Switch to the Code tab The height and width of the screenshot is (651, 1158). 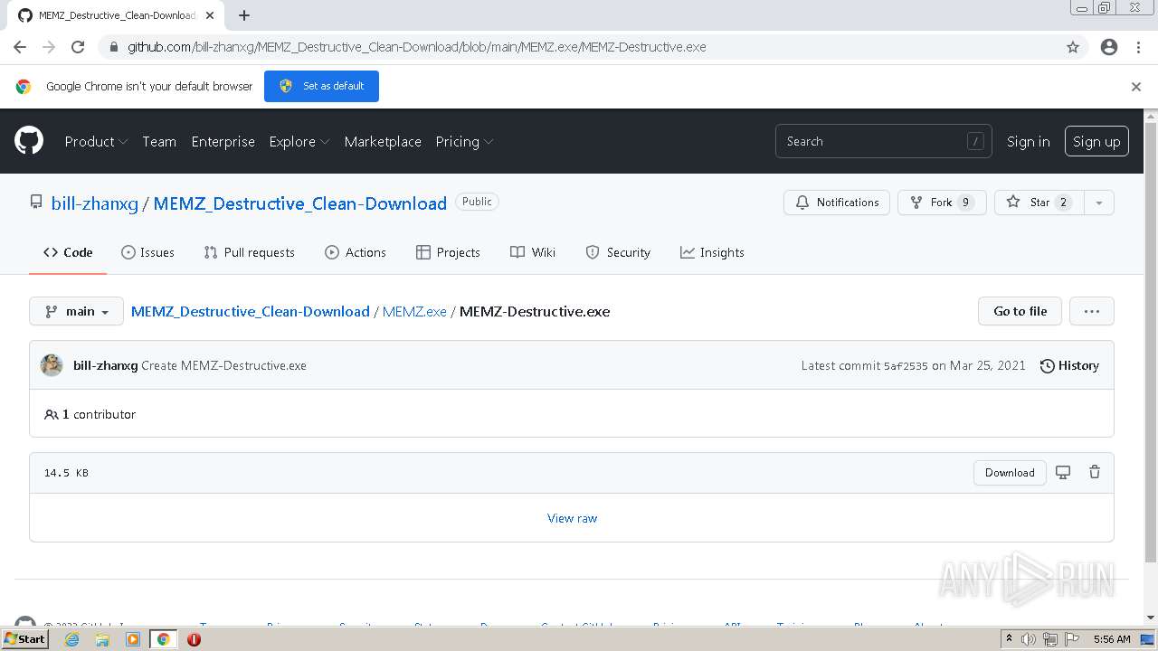pos(68,252)
